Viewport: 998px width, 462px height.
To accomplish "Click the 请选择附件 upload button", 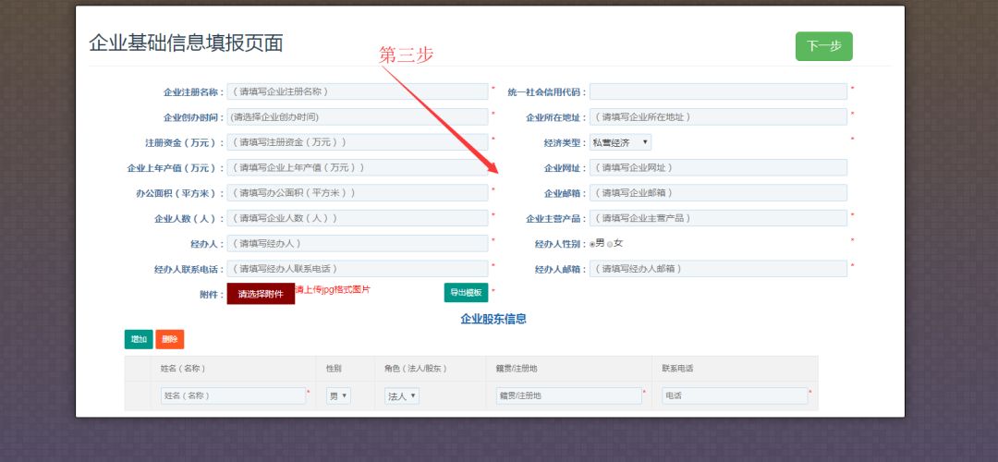I will (x=261, y=294).
